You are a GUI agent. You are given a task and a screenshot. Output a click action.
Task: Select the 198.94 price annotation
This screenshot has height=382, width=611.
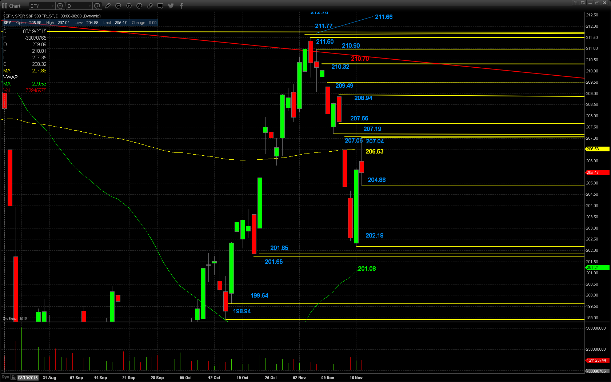(242, 311)
